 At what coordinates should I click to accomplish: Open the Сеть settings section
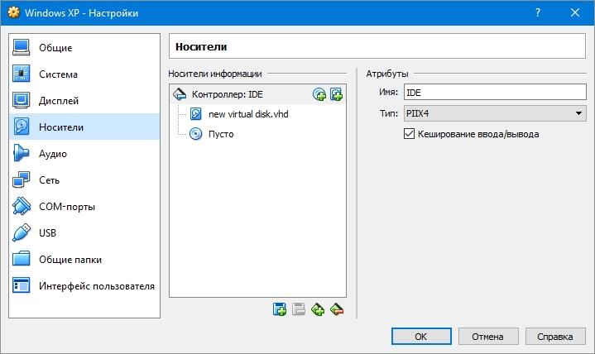[84, 179]
